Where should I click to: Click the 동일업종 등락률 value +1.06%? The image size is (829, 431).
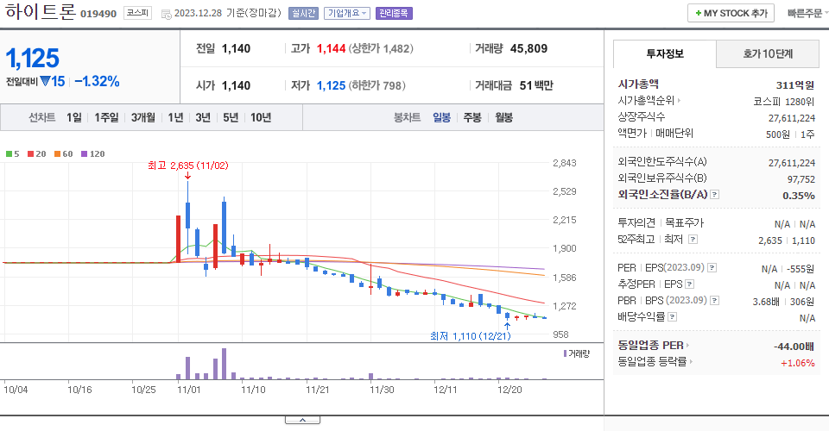coord(797,363)
